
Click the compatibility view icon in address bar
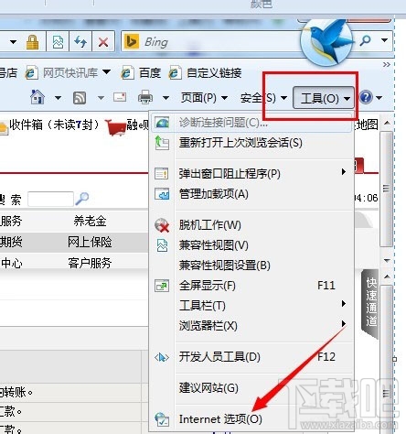[58, 41]
